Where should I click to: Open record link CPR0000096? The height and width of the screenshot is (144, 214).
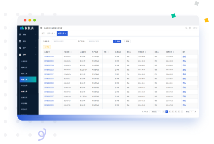tap(49, 57)
